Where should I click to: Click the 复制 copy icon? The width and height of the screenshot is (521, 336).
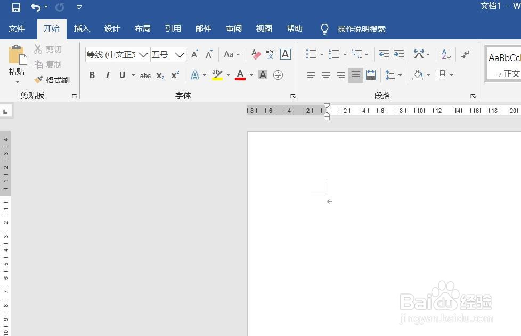coord(47,64)
